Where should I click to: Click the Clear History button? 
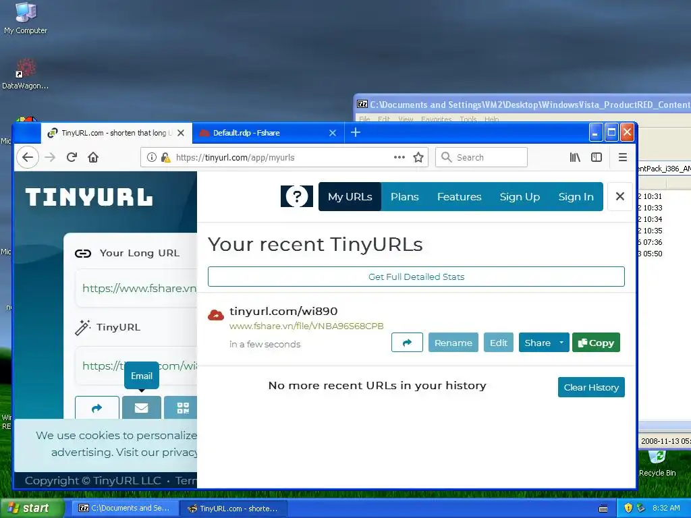click(591, 387)
